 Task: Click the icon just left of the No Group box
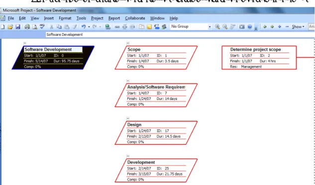164,26
